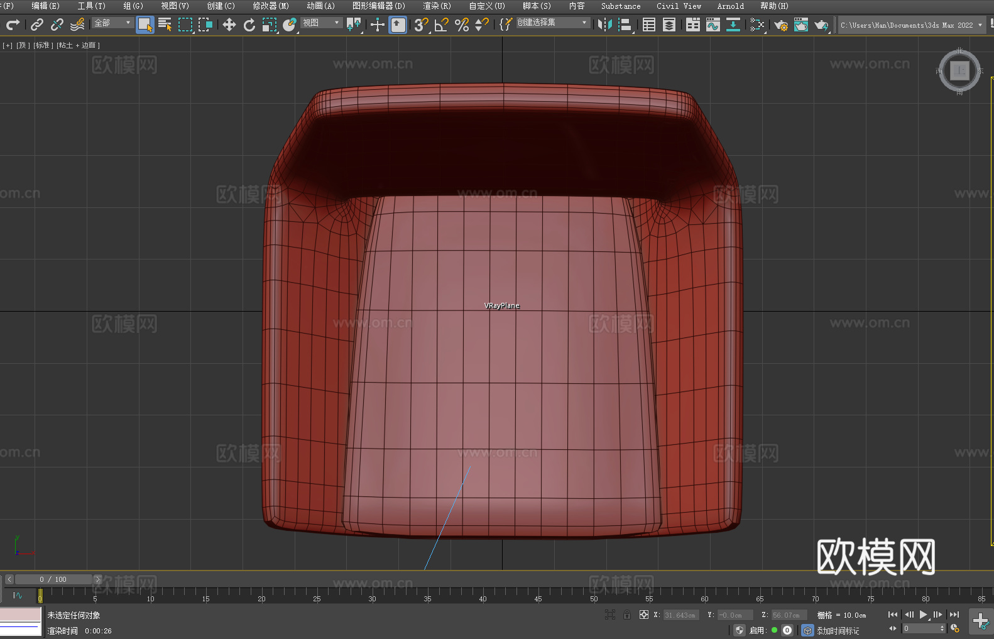Screen dimensions: 994x639
Task: Step time slider forward with right arrow
Action: coord(97,579)
